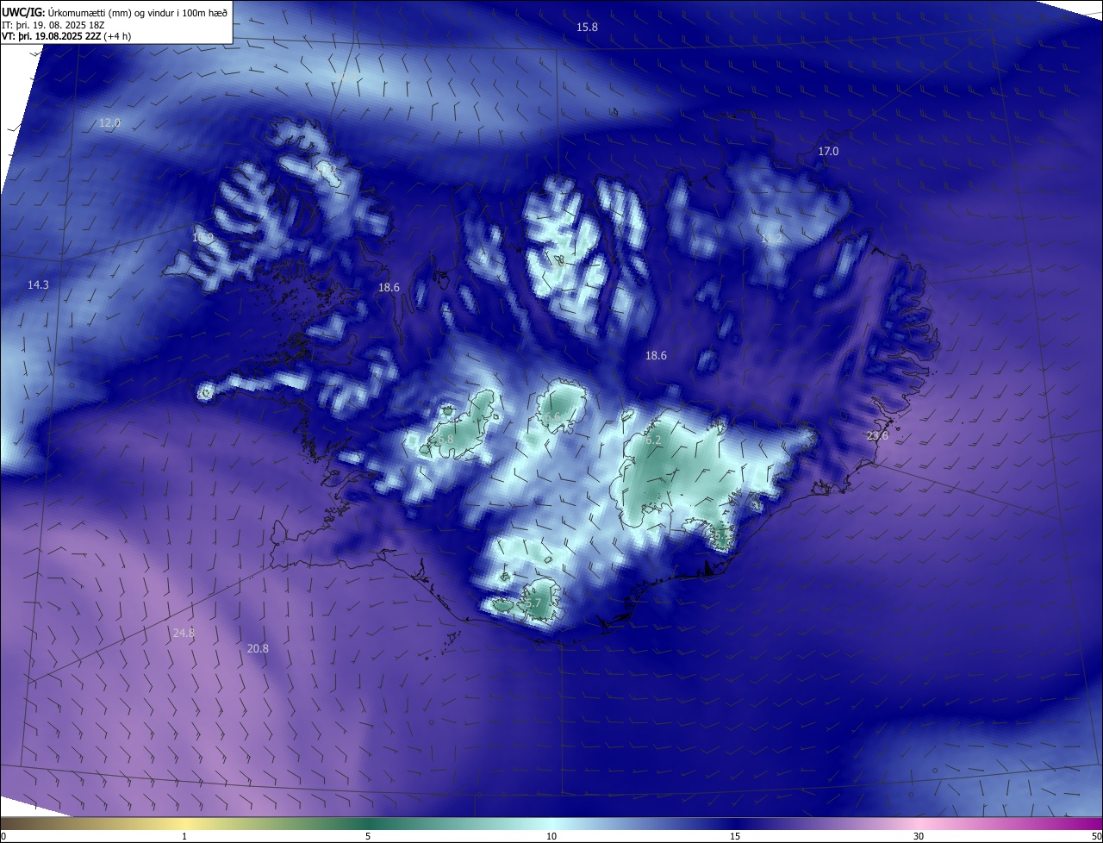The width and height of the screenshot is (1103, 843).
Task: Select the 6.6 glacier value label
Action: (552, 417)
